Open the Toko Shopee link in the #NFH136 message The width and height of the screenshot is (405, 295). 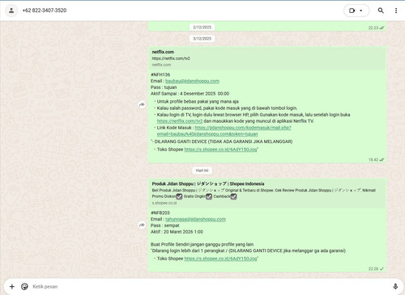pos(220,150)
